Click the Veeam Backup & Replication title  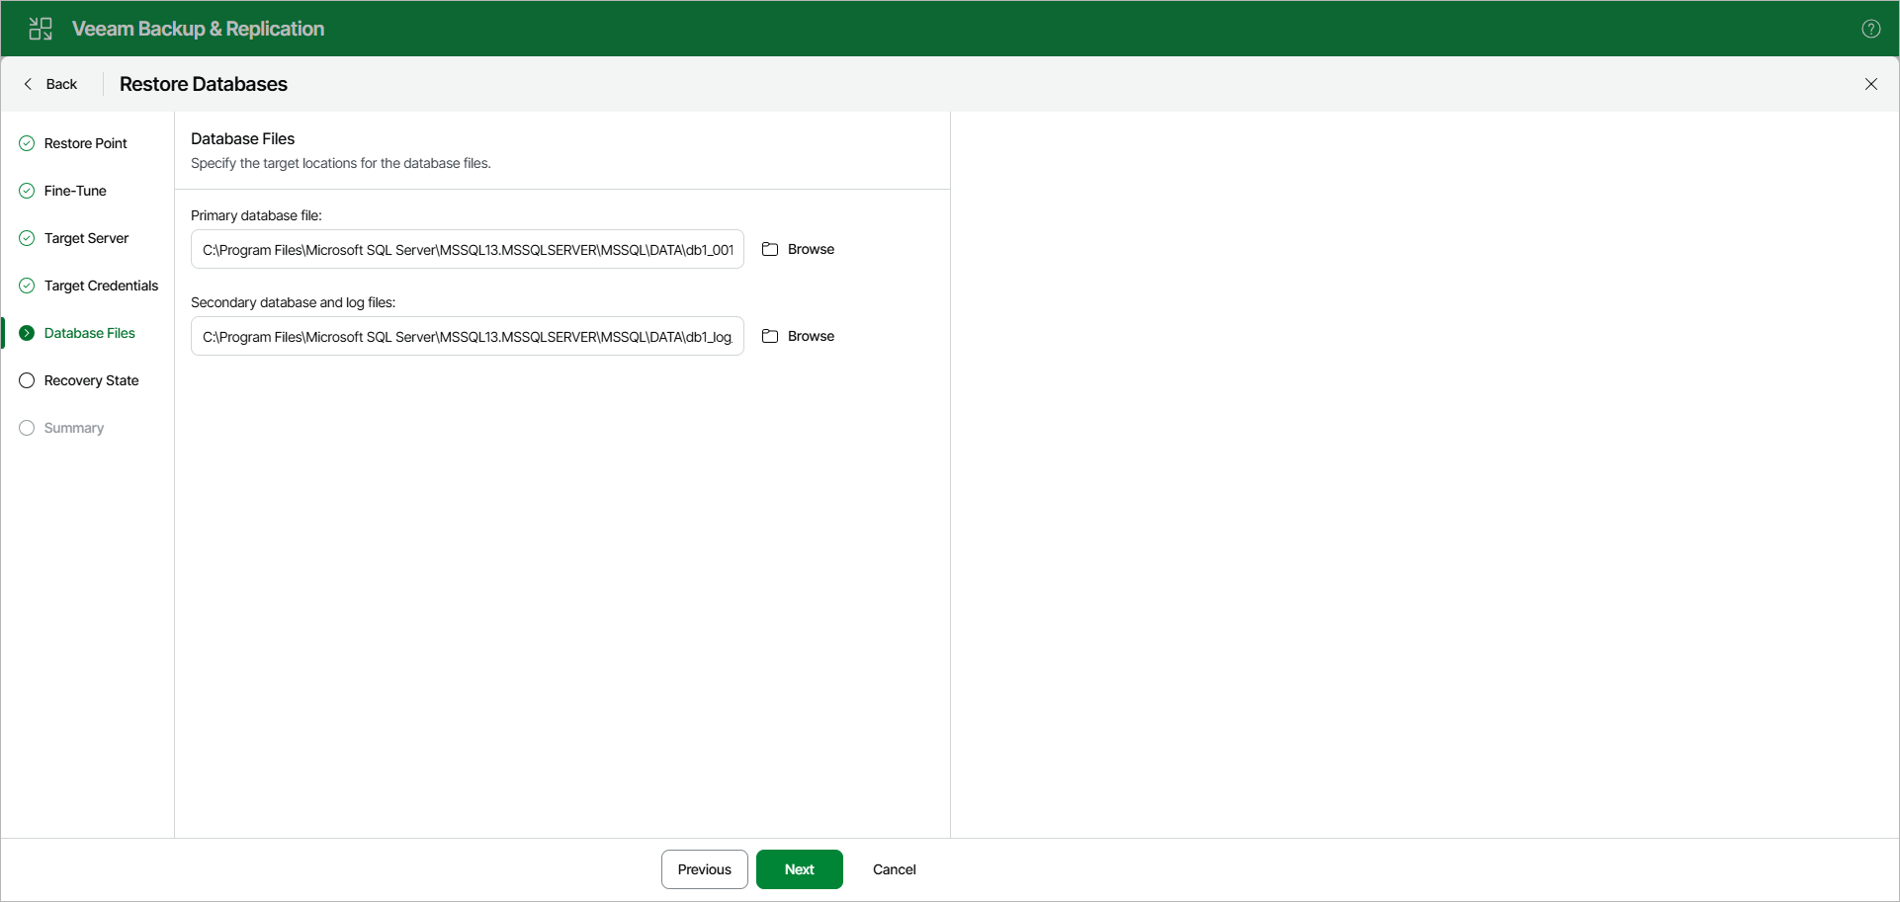(198, 29)
